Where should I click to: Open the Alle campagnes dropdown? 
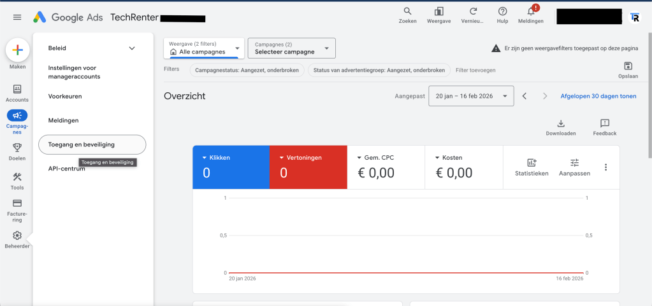click(204, 48)
